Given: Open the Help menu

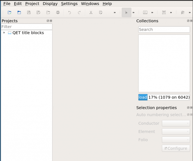Looking at the screenshot, I should [107, 4].
